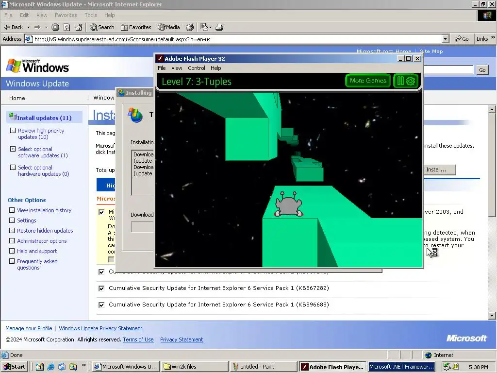Click Install updates (11) in sidebar
The width and height of the screenshot is (497, 373).
pyautogui.click(x=44, y=118)
